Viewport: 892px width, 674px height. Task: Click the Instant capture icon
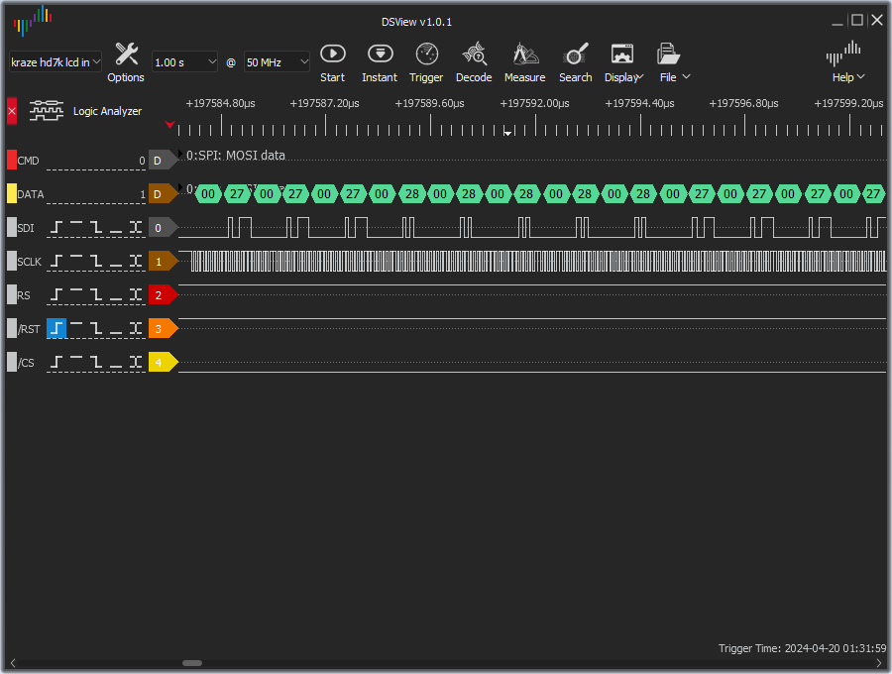point(380,61)
